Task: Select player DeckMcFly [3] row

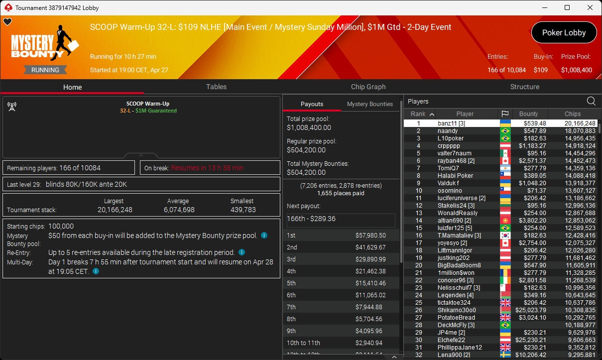Action: [500, 325]
